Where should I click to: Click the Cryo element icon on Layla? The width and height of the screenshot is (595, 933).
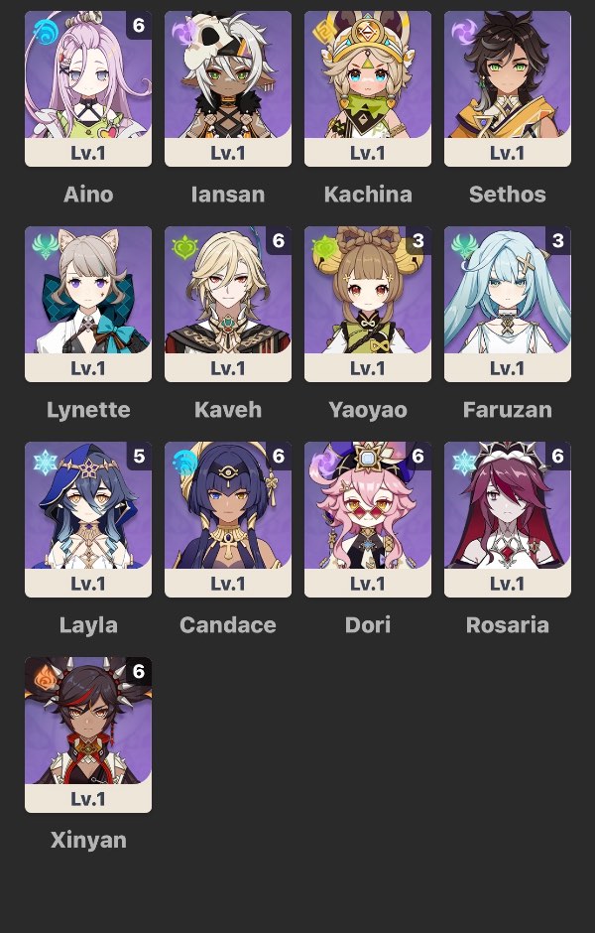pos(44,463)
